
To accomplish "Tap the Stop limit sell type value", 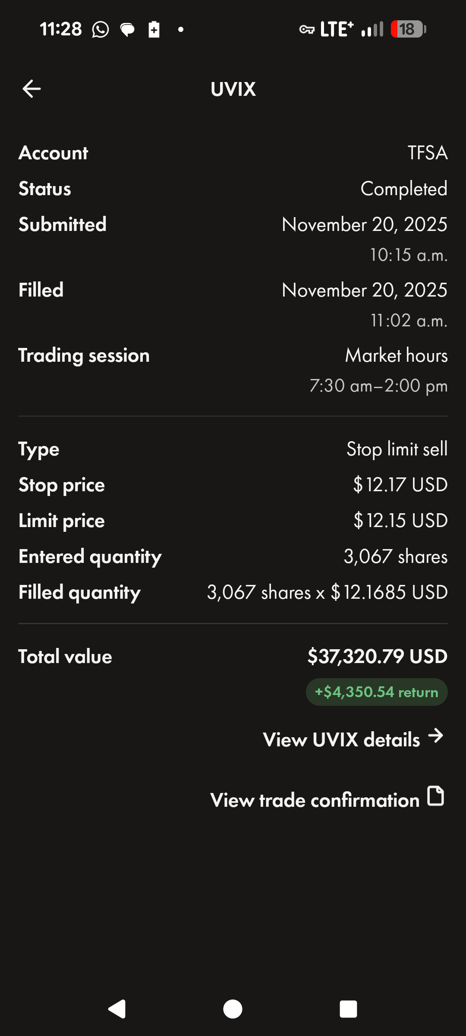I will coord(397,449).
